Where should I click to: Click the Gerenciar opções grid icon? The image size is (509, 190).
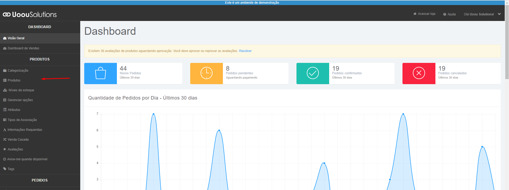tap(5, 100)
